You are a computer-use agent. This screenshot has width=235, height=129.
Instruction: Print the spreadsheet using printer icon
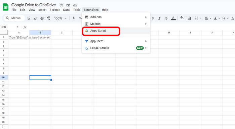click(42, 18)
